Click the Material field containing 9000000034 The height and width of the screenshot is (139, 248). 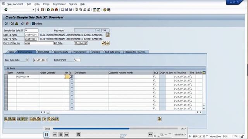coord(28,76)
